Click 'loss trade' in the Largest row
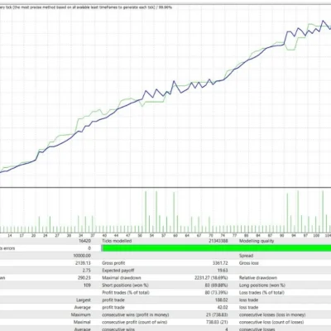The width and height of the screenshot is (331, 331). point(248,300)
